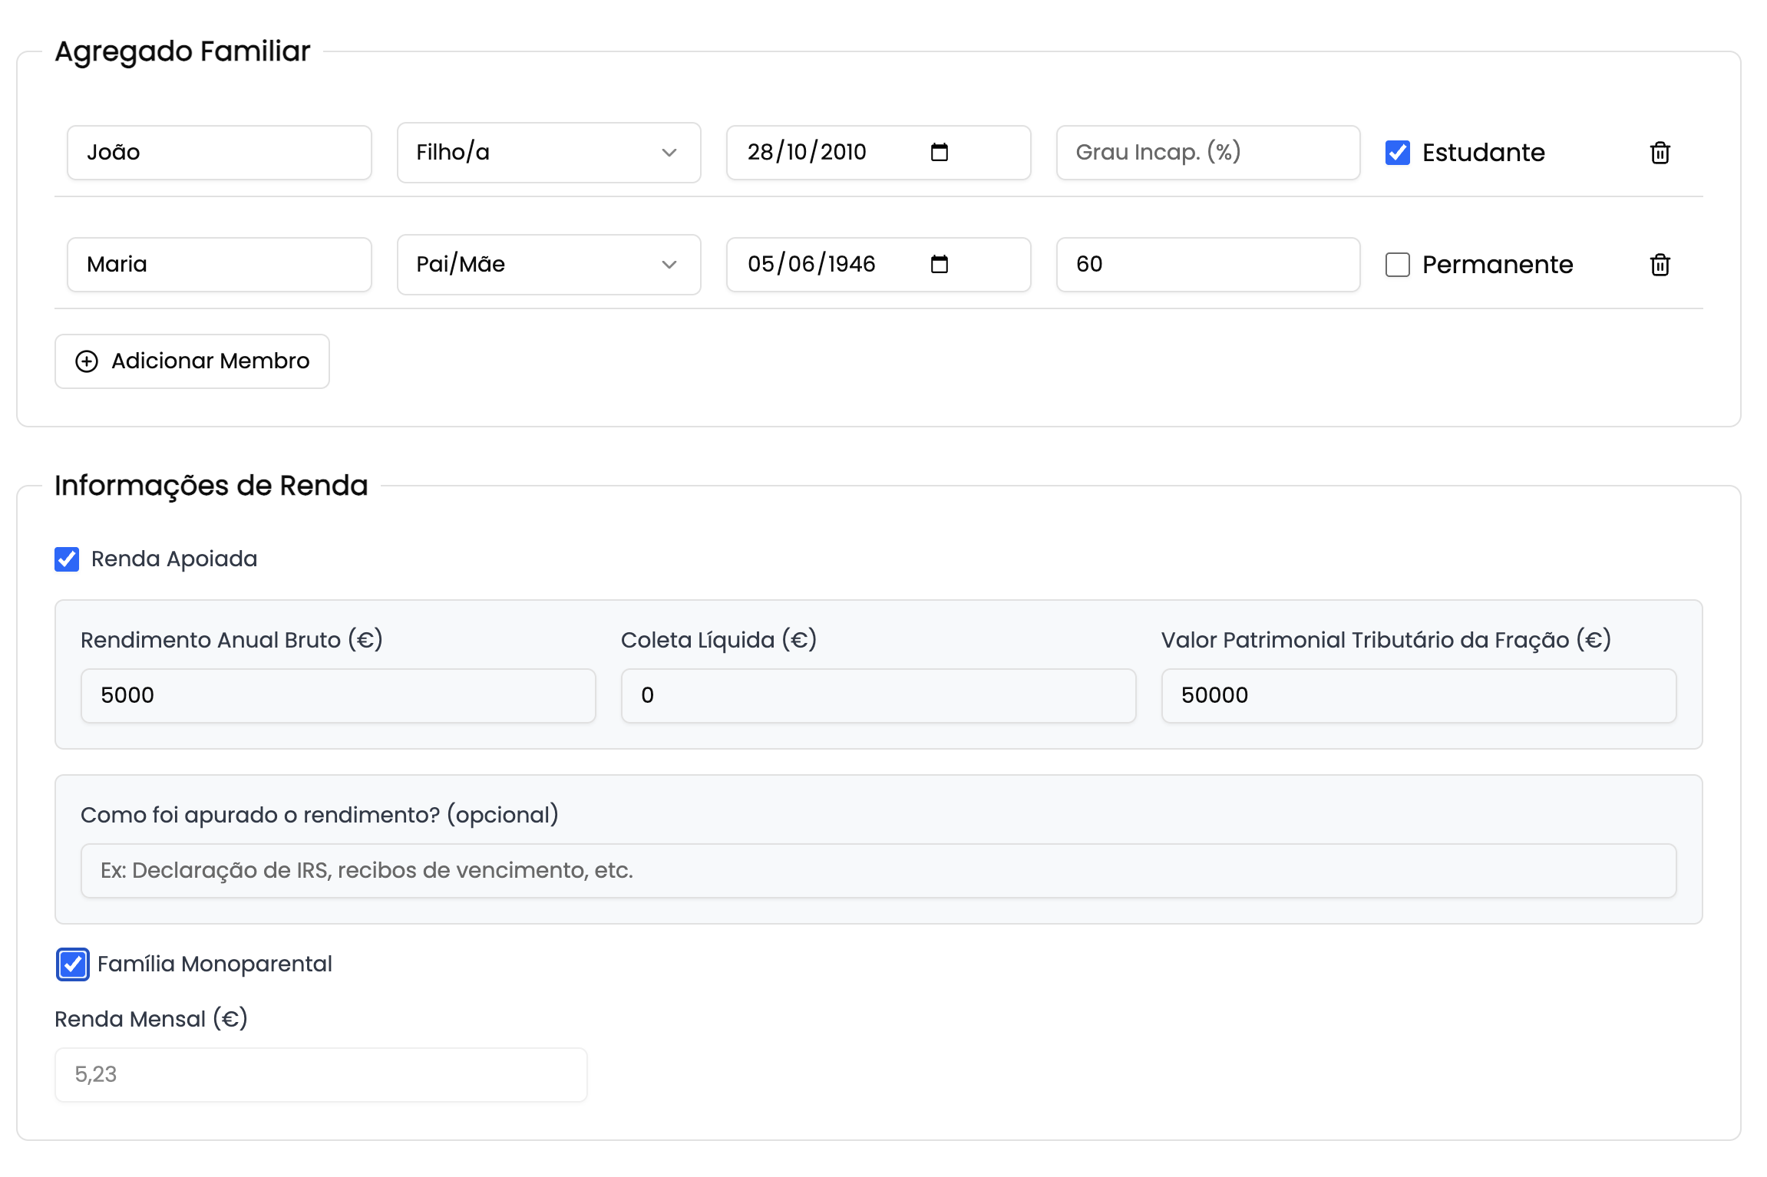The width and height of the screenshot is (1767, 1177).
Task: Open calendar picker for Maria's birthdate
Action: 939,264
